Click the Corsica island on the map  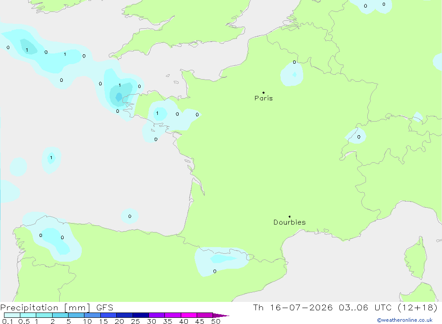pos(415,259)
